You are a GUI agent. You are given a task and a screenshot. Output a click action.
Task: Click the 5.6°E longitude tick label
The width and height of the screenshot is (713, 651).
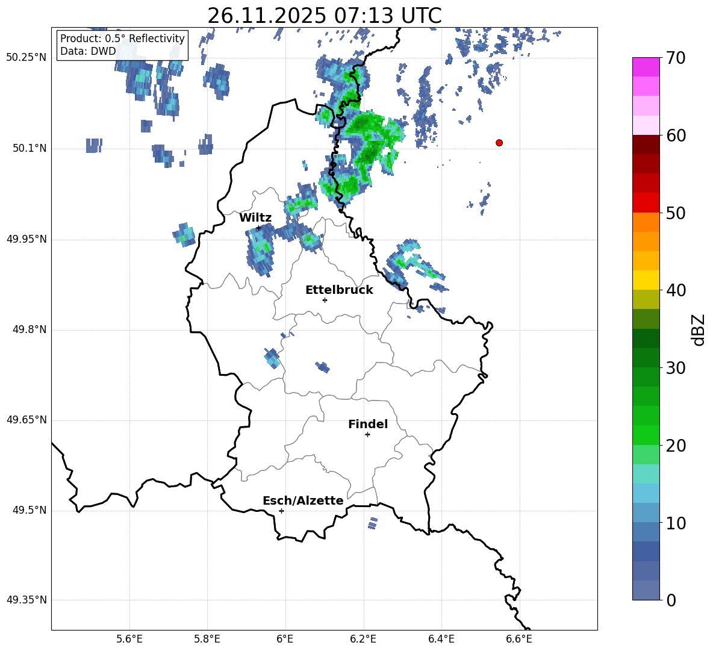point(129,639)
